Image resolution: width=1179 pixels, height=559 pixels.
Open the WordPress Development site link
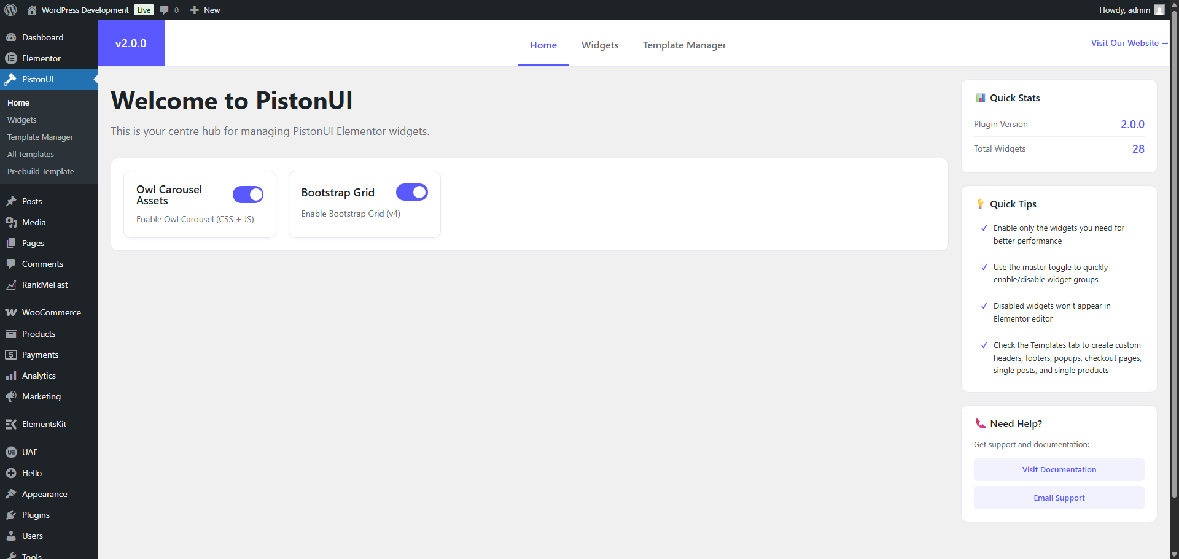pyautogui.click(x=85, y=10)
